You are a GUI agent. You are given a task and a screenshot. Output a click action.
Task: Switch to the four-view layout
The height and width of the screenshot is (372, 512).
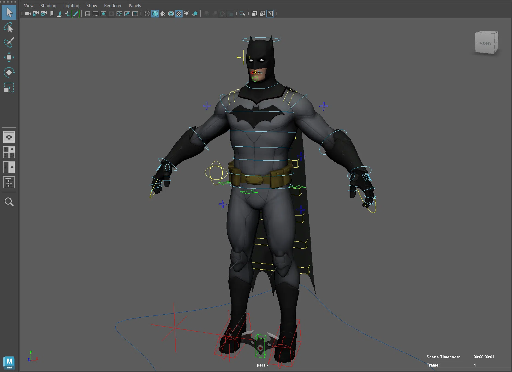9,152
